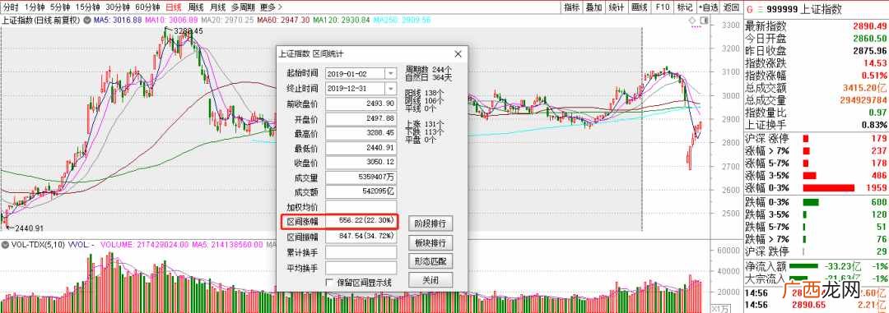Expand the 更多 periods menu
889x313 pixels.
(x=271, y=7)
